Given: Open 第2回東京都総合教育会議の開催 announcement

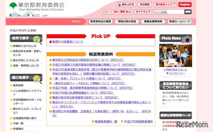Looking at the screenshot, I should point(95,65).
